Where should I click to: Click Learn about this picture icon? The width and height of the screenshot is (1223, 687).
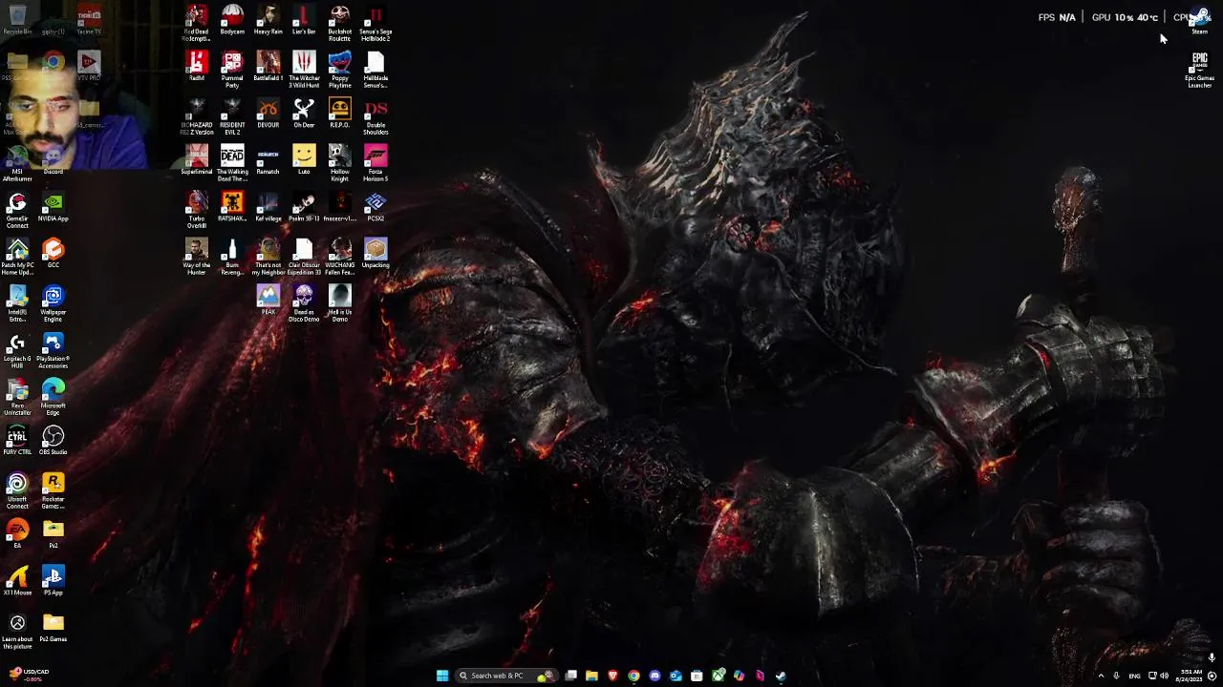[x=17, y=631]
